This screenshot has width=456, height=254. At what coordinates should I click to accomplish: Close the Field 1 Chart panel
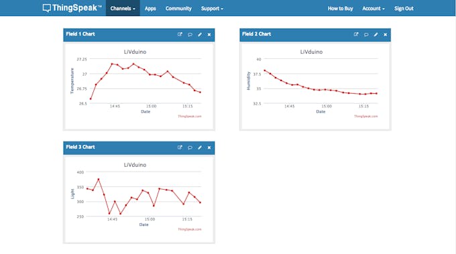[209, 35]
